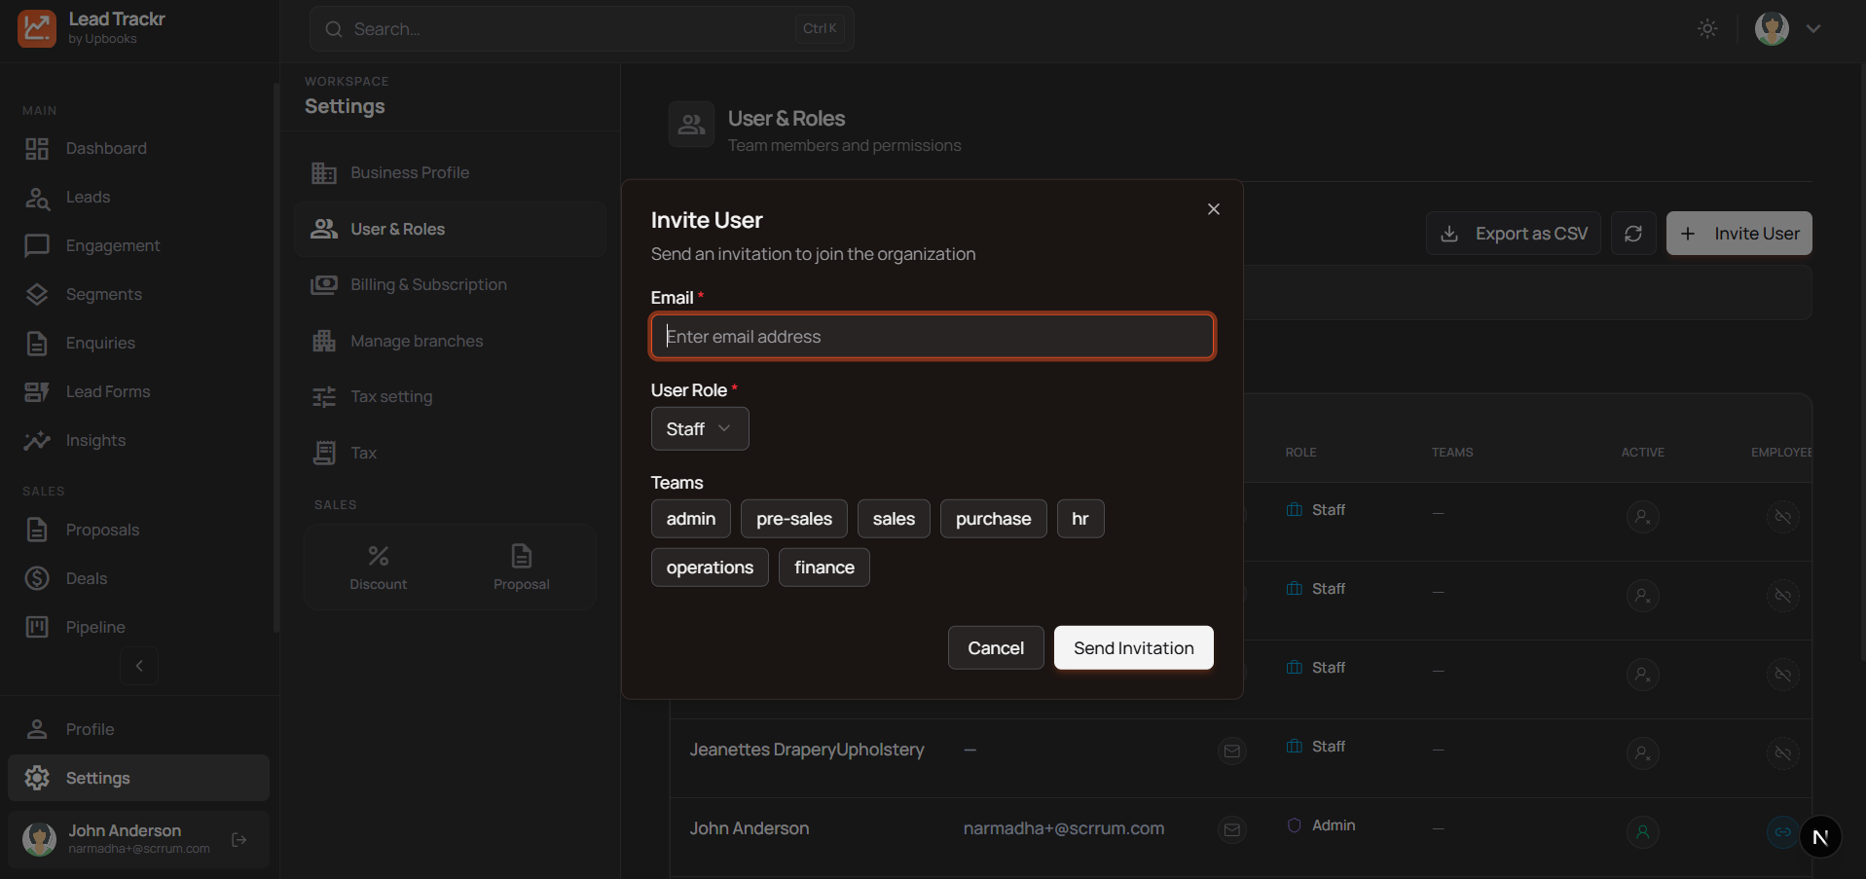Image resolution: width=1866 pixels, height=879 pixels.
Task: Open the email icon next to Jeanettes DraperyUpholstery
Action: coord(1231,751)
